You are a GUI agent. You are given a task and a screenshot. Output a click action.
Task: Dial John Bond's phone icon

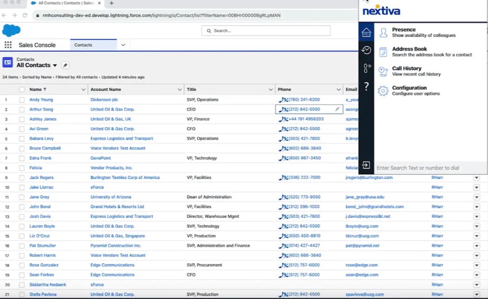click(283, 206)
